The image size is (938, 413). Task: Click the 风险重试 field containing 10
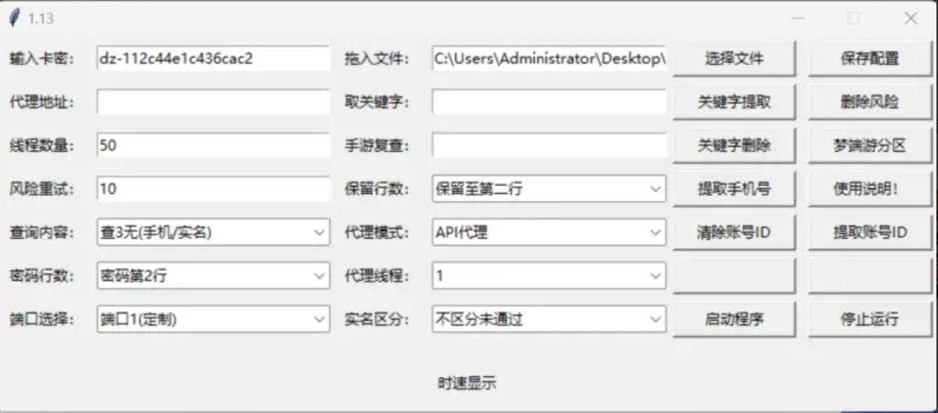point(213,189)
